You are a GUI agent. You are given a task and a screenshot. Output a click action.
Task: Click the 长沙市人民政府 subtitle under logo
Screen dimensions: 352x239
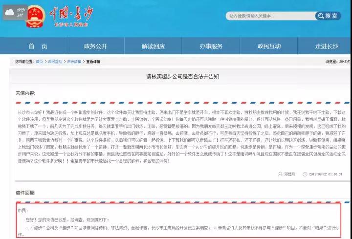point(71,24)
